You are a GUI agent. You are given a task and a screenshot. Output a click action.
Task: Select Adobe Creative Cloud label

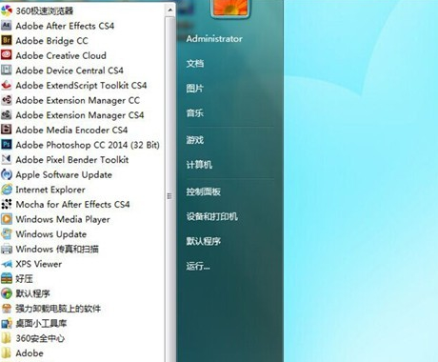[x=61, y=55]
